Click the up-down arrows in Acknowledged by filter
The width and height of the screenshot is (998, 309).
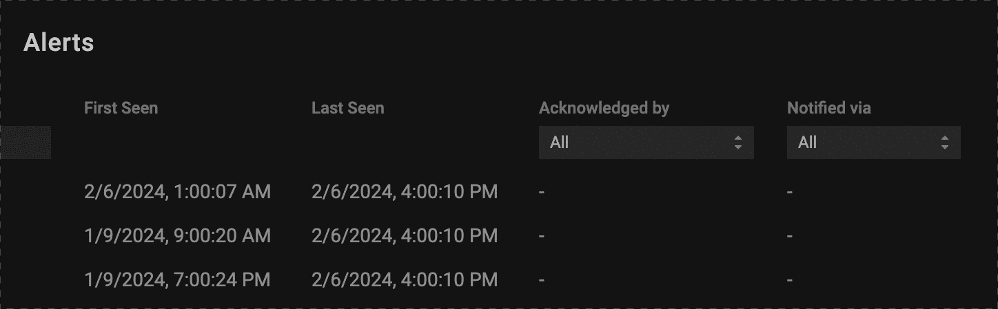[x=738, y=142]
